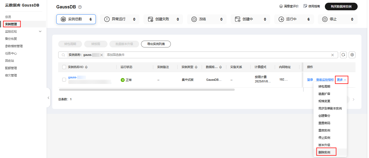Image resolution: width=369 pixels, height=158 pixels.
Task: Click 查看监控指标 link
Action: pyautogui.click(x=325, y=80)
